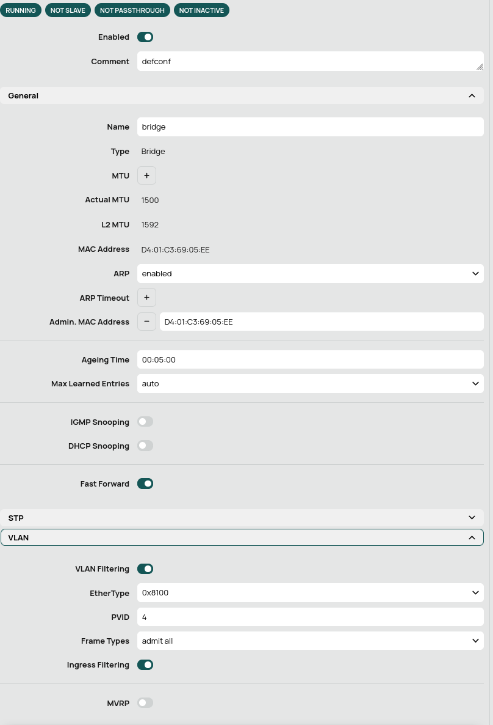This screenshot has width=493, height=725.
Task: Turn off VLAN Filtering
Action: 145,569
